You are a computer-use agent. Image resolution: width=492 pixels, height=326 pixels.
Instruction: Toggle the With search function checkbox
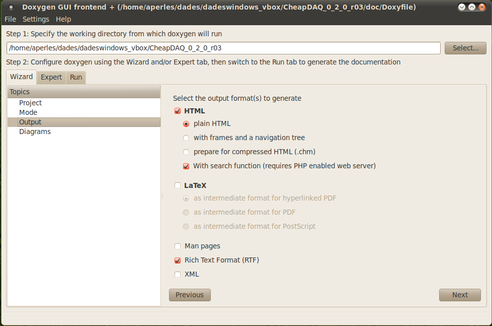[x=186, y=166]
